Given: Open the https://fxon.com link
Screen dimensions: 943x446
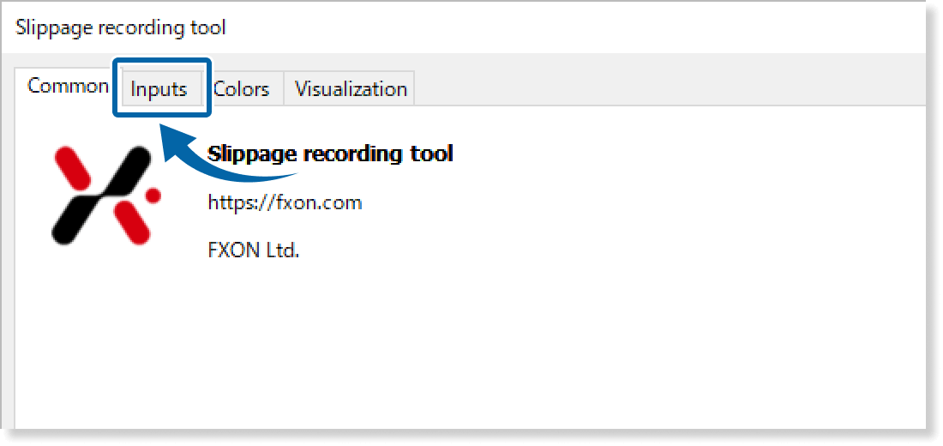Looking at the screenshot, I should point(285,203).
